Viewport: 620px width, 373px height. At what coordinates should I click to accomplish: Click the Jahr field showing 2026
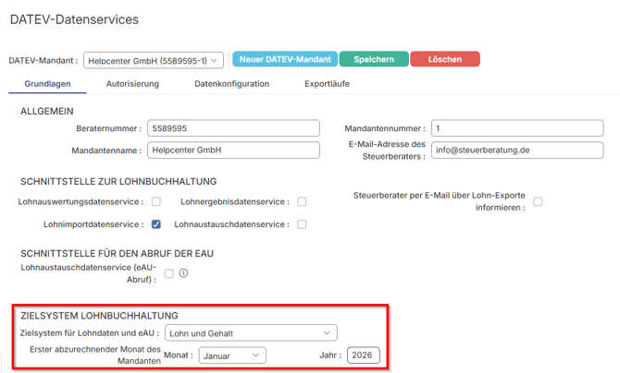[x=364, y=355]
